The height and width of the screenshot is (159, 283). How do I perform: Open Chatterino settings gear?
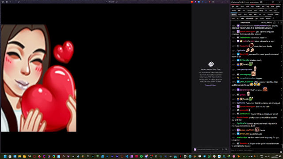[x=261, y=2]
